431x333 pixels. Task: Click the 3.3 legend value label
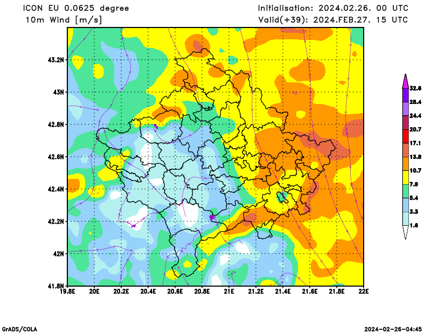pos(414,212)
